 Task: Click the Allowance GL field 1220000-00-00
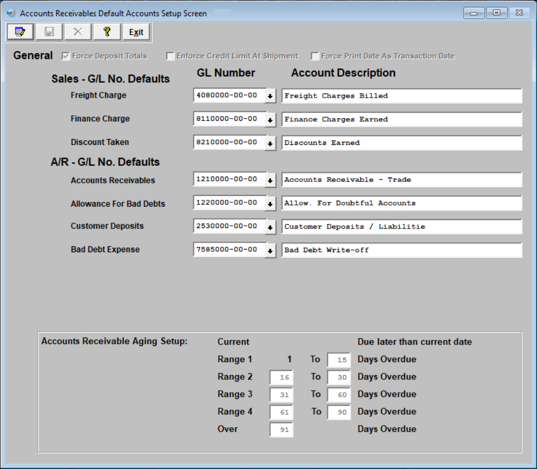click(x=229, y=202)
